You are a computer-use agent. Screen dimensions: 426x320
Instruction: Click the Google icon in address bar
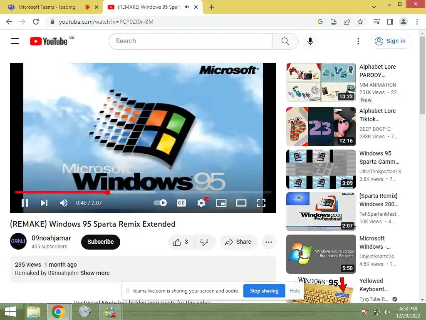[x=320, y=22]
